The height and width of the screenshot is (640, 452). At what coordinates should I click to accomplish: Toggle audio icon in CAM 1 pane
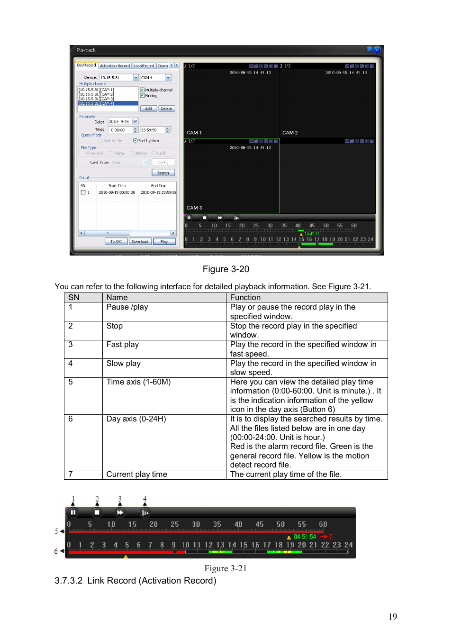pyautogui.click(x=271, y=66)
